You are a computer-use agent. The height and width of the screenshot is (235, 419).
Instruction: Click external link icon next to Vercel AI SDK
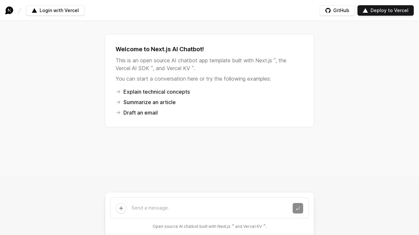[151, 67]
